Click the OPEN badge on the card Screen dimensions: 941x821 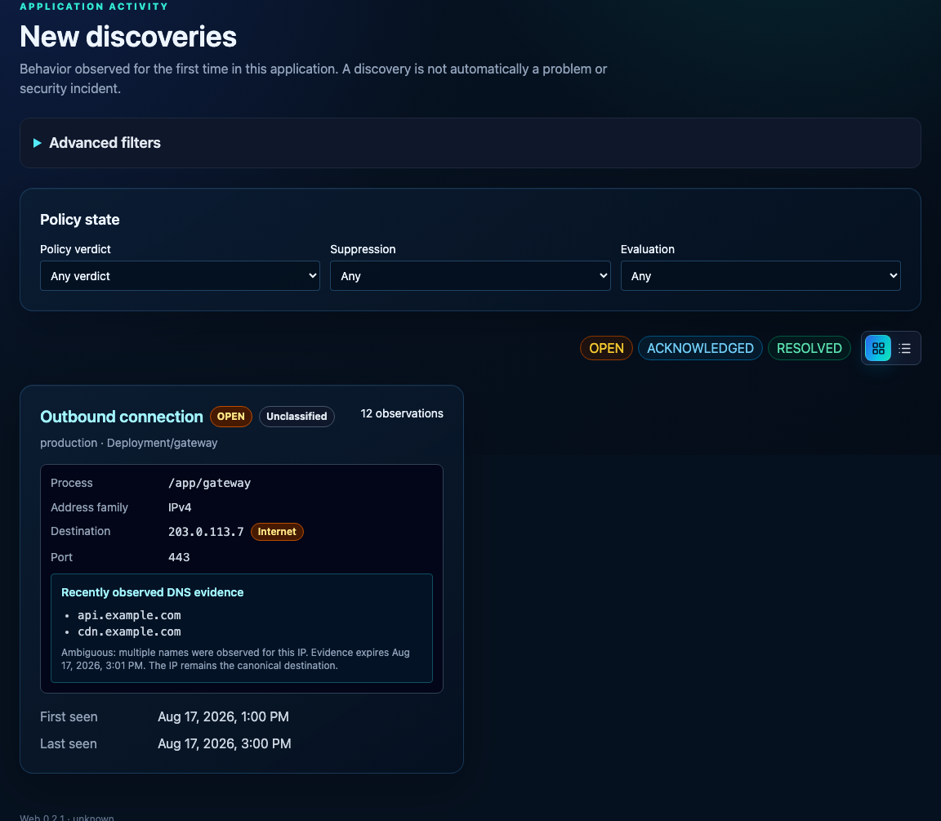coord(231,417)
